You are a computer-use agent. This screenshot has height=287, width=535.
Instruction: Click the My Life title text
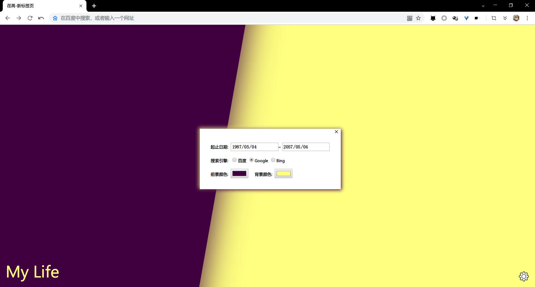pos(33,272)
